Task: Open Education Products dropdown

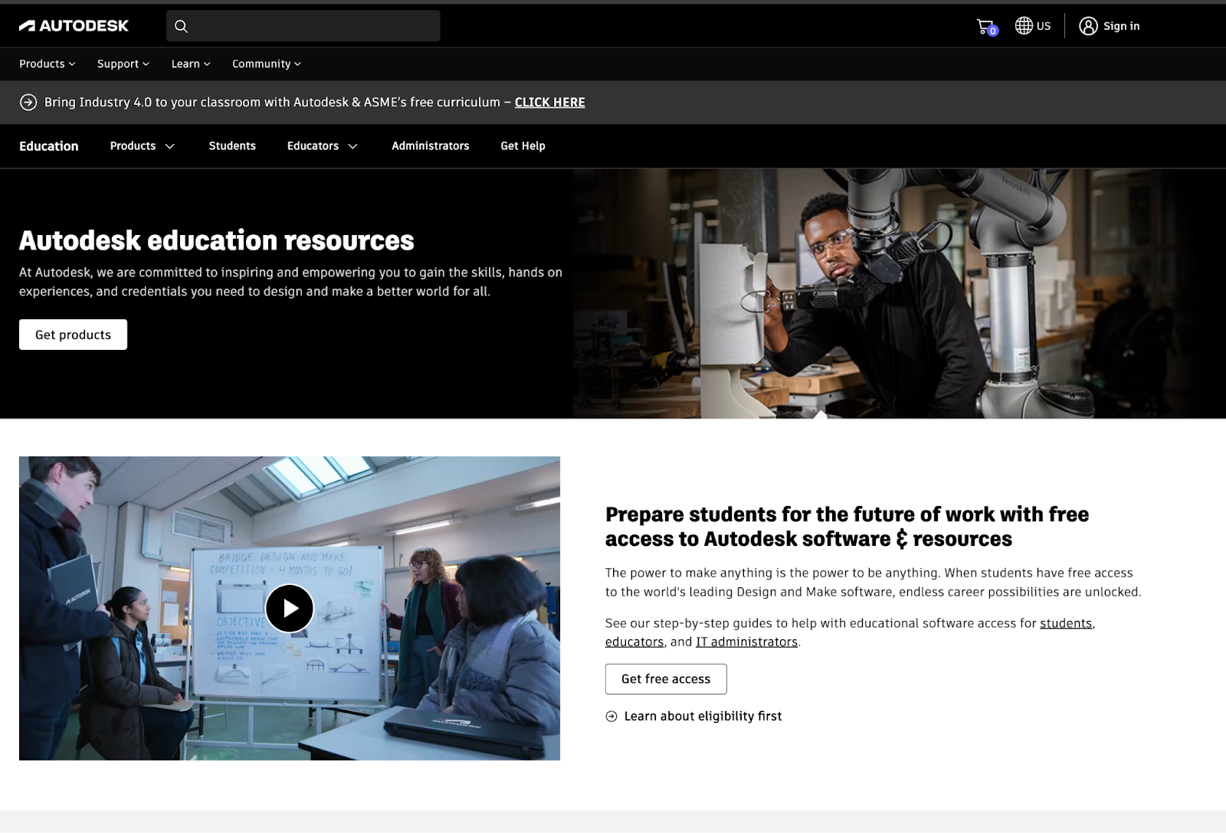Action: tap(143, 146)
